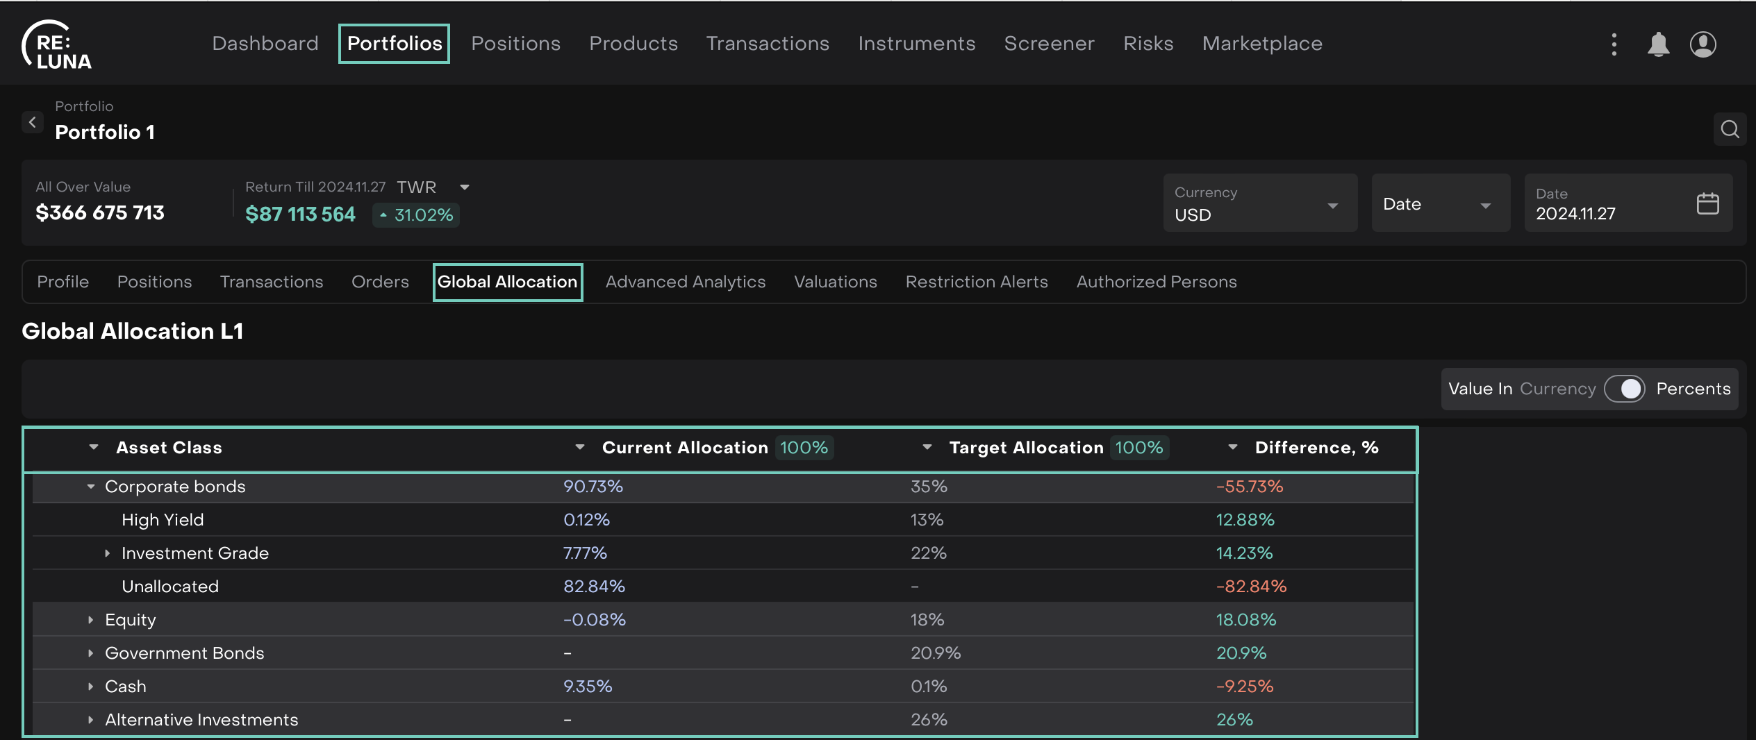Open the three-dot more options menu
Viewport: 1756px width, 740px height.
coord(1614,44)
